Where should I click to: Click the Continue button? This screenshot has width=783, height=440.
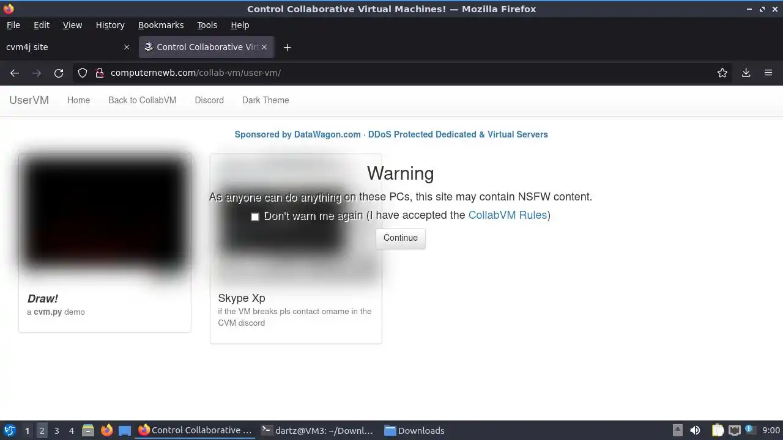click(x=401, y=238)
